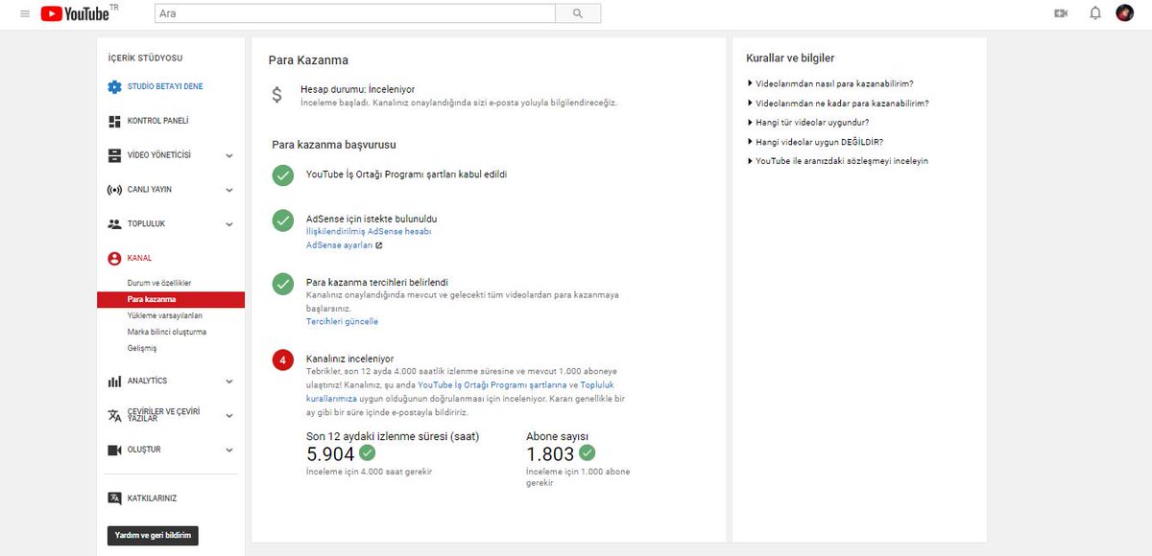Click the 'Abone sayısı' label
The height and width of the screenshot is (556, 1152).
557,436
